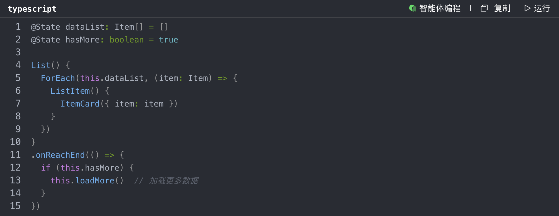559x216 pixels.
Task: Click line number 11 in gutter
Action: [x=15, y=155]
